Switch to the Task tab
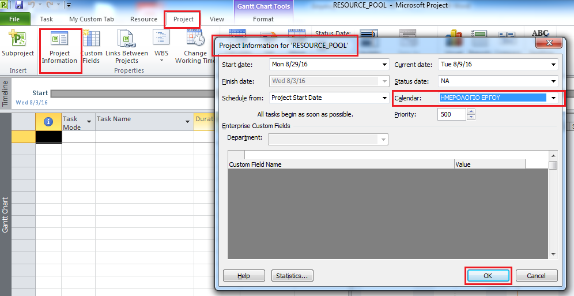The image size is (574, 296). coord(47,19)
